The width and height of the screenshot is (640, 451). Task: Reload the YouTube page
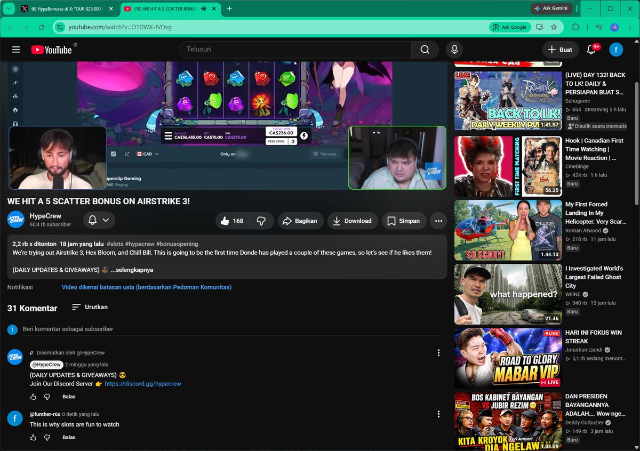point(42,27)
